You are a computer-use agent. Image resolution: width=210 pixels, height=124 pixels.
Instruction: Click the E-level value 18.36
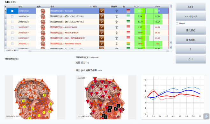click(157, 33)
